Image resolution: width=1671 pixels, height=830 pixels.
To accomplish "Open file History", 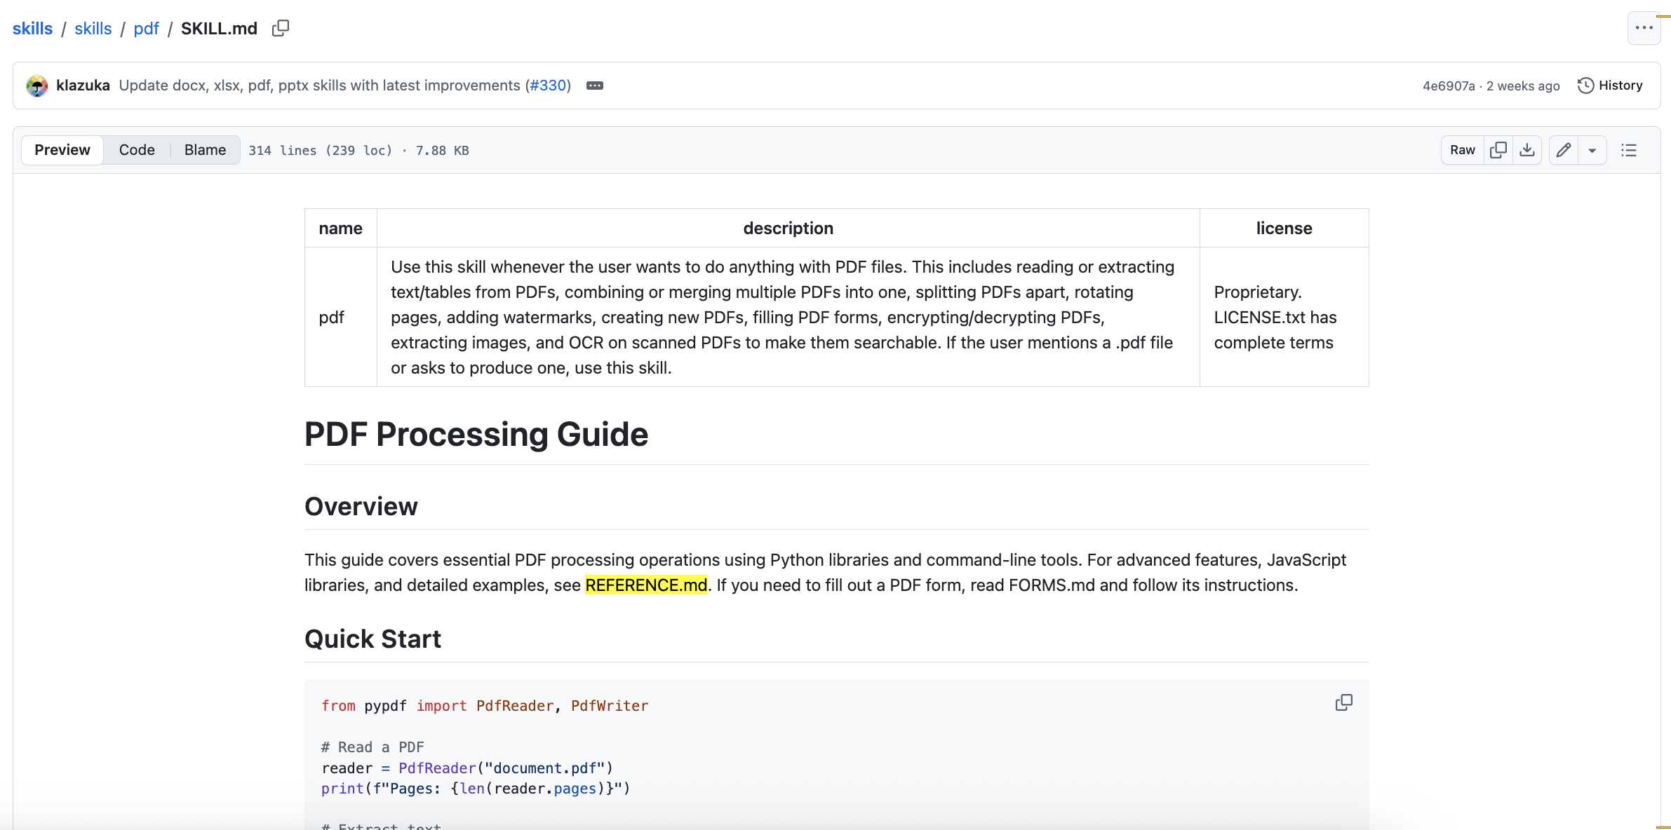I will pos(1610,86).
